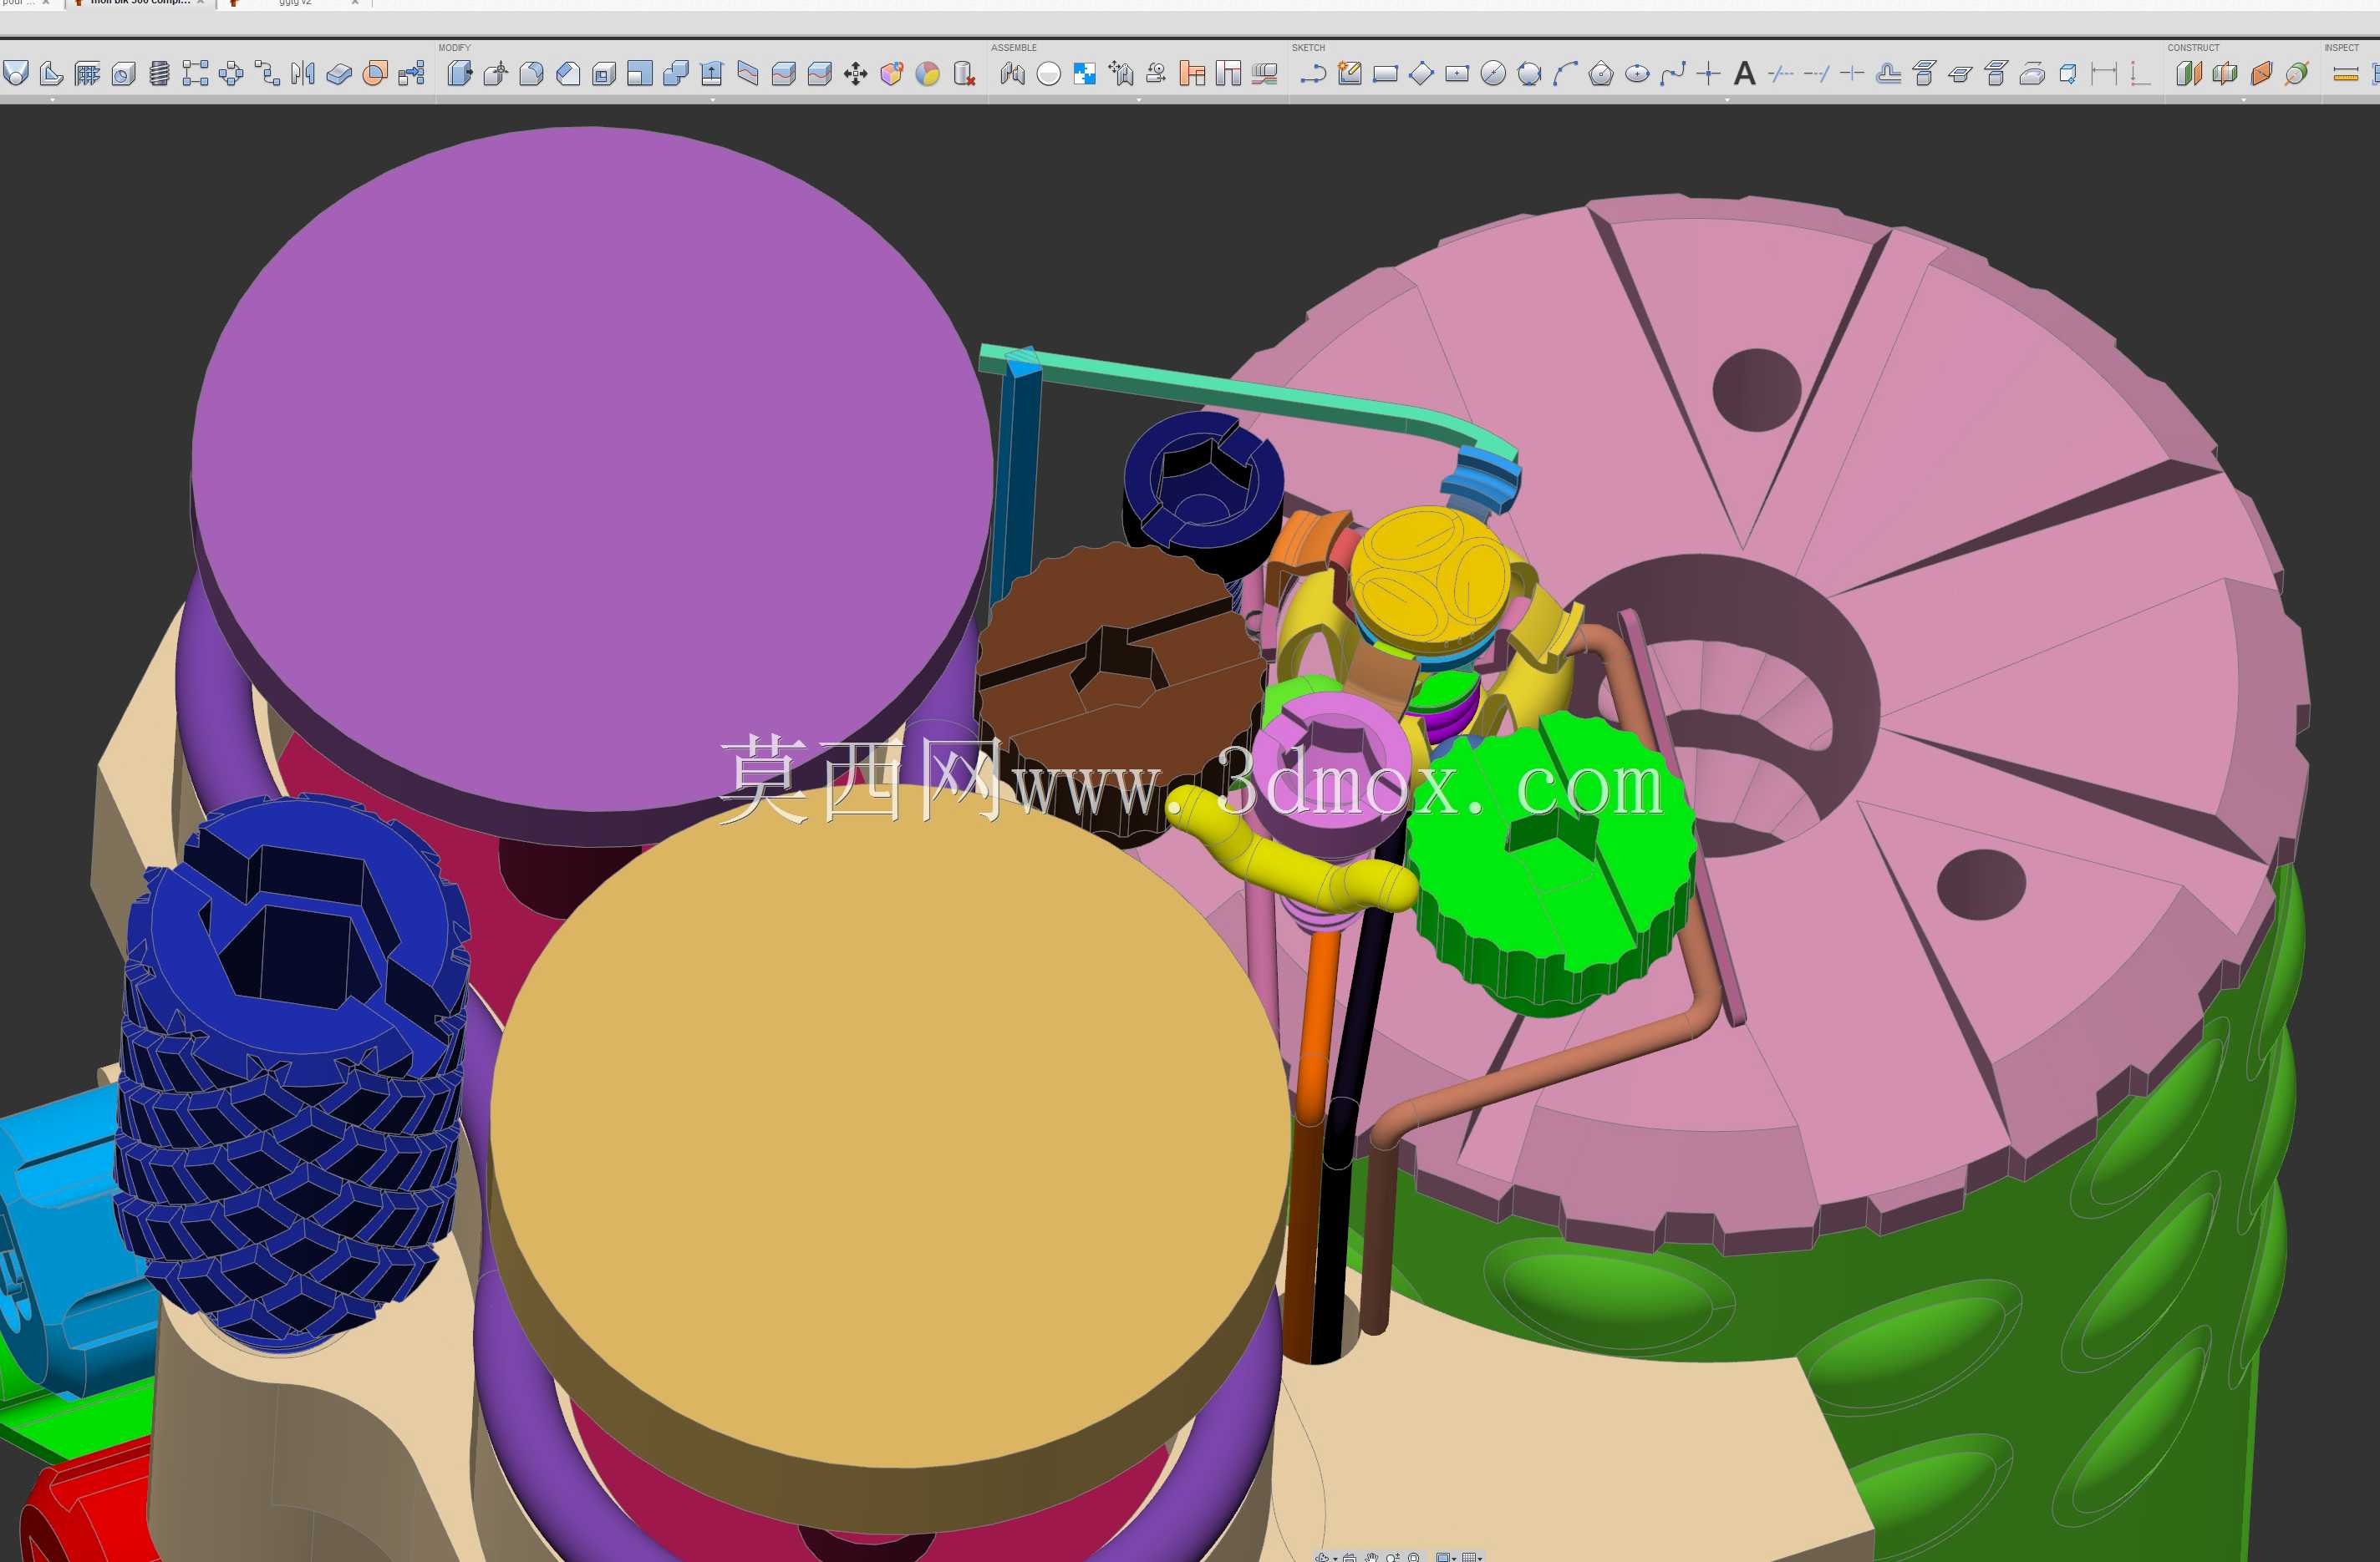The height and width of the screenshot is (1562, 2380).
Task: Click the Delete cylinder icon
Action: pos(964,73)
